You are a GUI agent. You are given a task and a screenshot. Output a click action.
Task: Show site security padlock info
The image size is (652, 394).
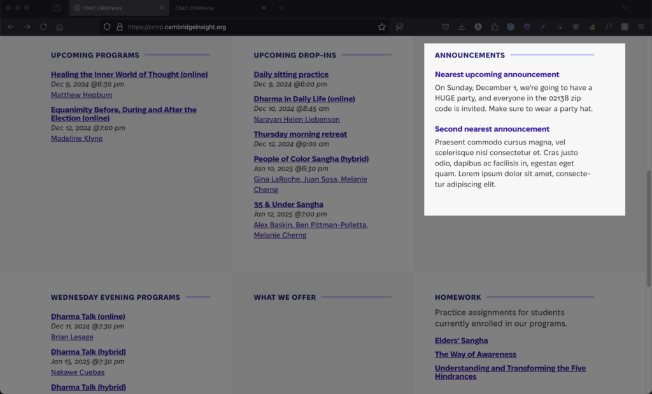pyautogui.click(x=119, y=27)
